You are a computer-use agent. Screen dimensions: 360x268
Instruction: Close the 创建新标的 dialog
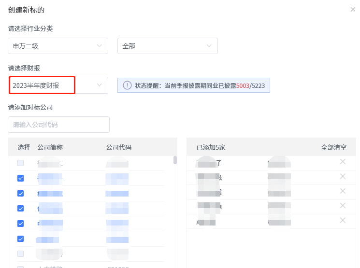pyautogui.click(x=353, y=9)
